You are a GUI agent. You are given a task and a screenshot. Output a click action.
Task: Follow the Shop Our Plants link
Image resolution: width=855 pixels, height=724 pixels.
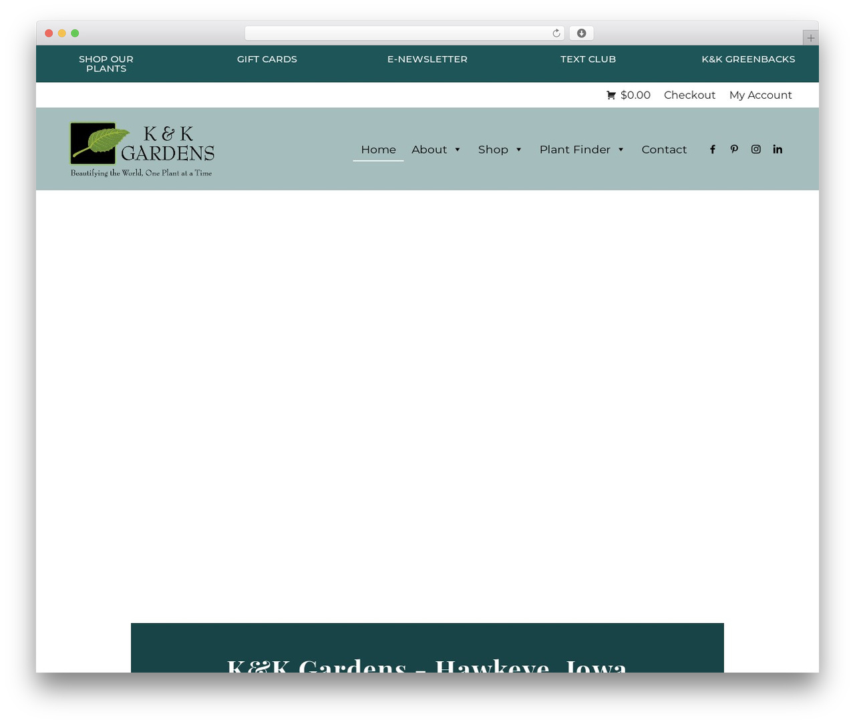click(x=106, y=64)
